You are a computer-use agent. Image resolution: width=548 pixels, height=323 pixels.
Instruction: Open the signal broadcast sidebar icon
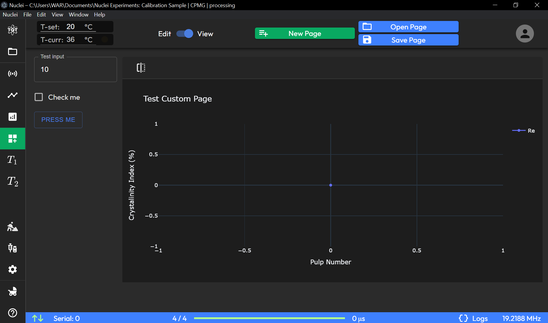tap(13, 73)
